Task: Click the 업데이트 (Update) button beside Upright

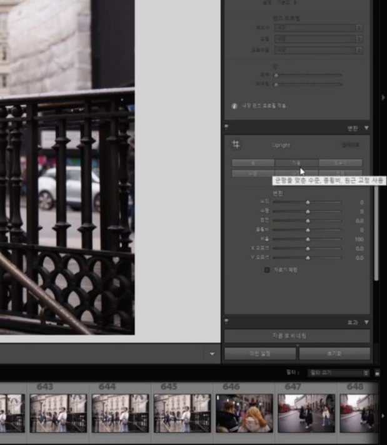Action: [x=351, y=145]
